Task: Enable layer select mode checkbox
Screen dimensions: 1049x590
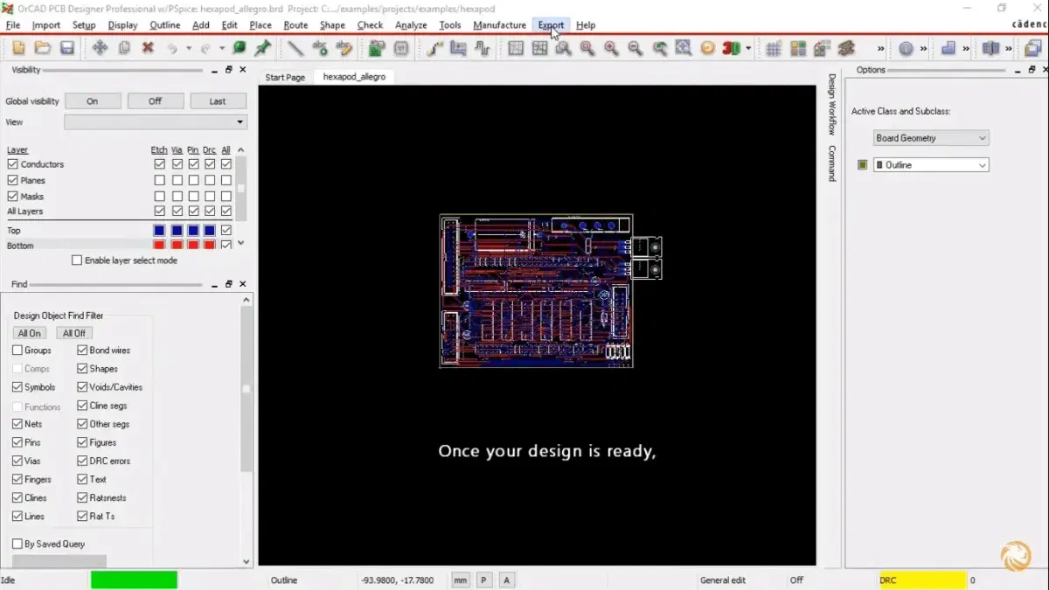Action: pos(77,260)
